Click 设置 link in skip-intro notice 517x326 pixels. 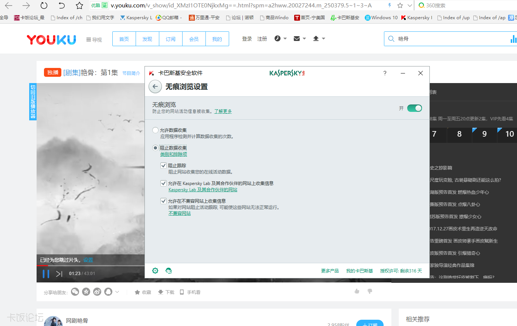(x=88, y=260)
